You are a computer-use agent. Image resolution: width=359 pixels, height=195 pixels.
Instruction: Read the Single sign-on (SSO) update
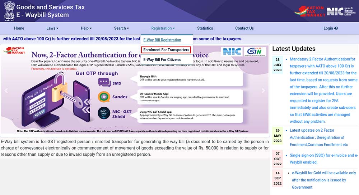click(x=323, y=159)
